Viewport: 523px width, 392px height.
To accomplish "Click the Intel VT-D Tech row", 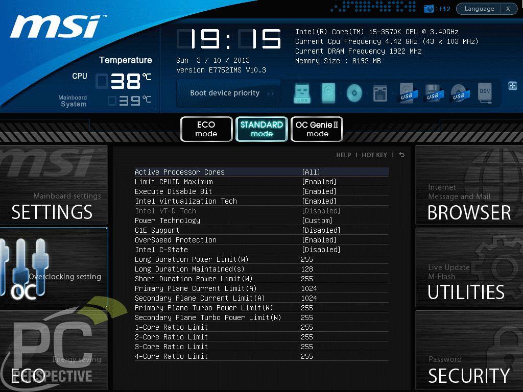I will [x=261, y=211].
